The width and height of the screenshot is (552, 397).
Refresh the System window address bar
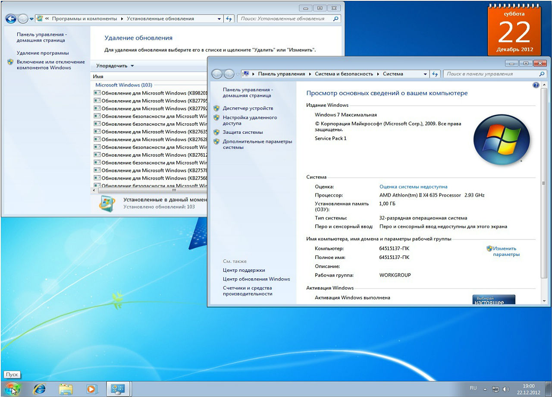pyautogui.click(x=435, y=74)
